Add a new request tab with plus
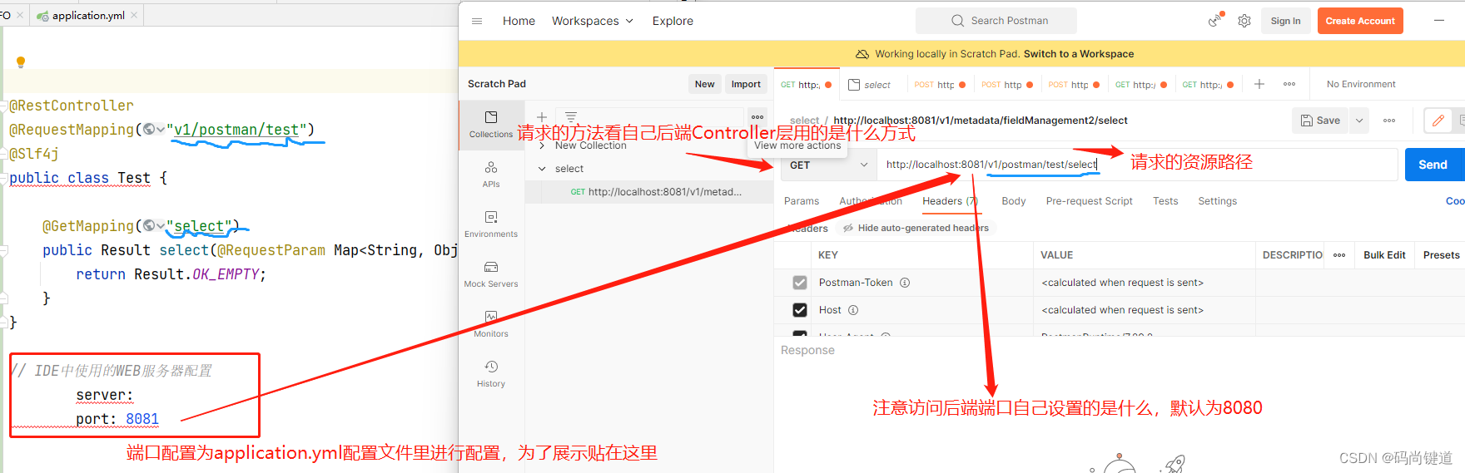1465x473 pixels. point(1259,84)
